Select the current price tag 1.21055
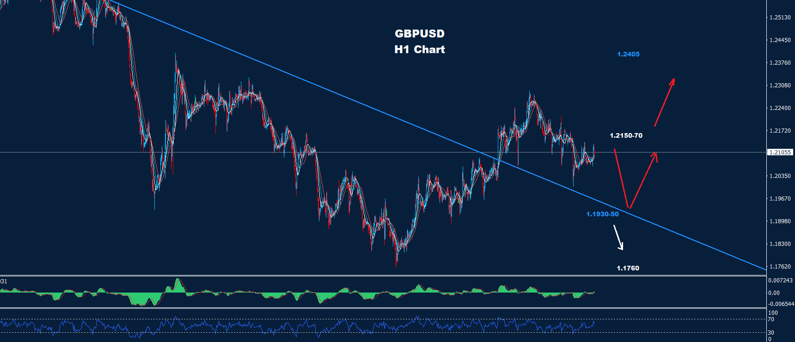The width and height of the screenshot is (795, 342). tap(780, 152)
